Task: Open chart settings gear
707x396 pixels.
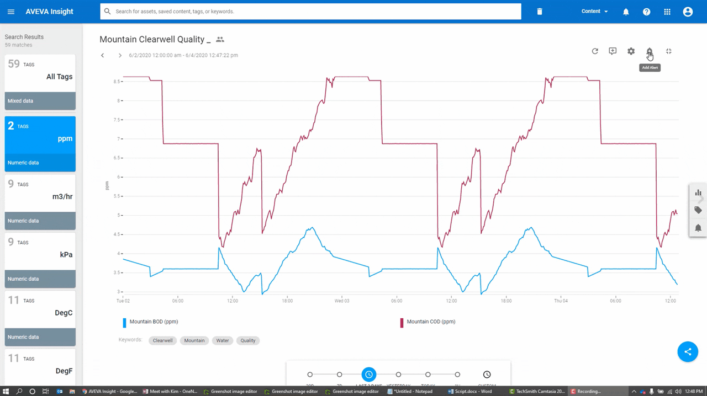Action: [631, 51]
